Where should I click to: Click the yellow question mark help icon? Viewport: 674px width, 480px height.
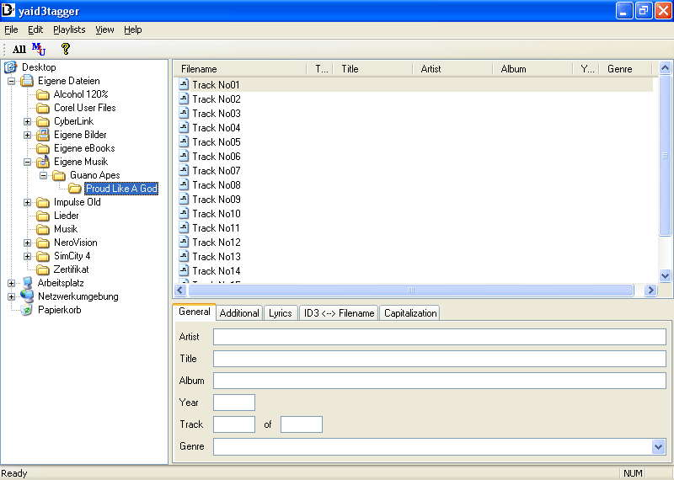click(x=65, y=49)
